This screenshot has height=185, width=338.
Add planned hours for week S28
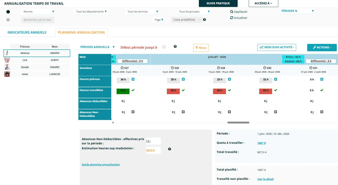pyautogui.click(x=183, y=79)
